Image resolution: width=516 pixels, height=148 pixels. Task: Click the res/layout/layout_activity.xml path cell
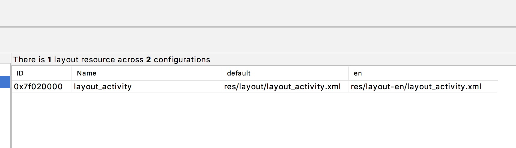point(282,87)
